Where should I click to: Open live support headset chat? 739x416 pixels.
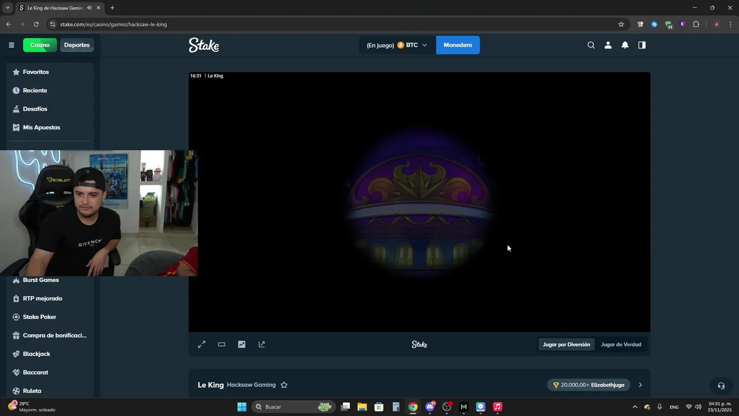pyautogui.click(x=721, y=385)
